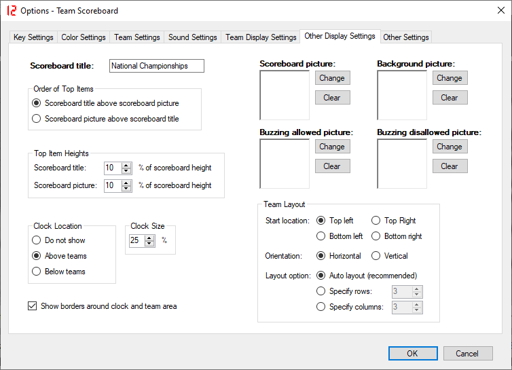This screenshot has width=512, height=370.
Task: Clear the Background picture
Action: tap(450, 98)
